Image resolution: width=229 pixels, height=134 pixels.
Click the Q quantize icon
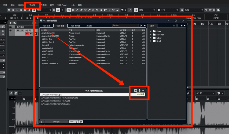click(182, 10)
